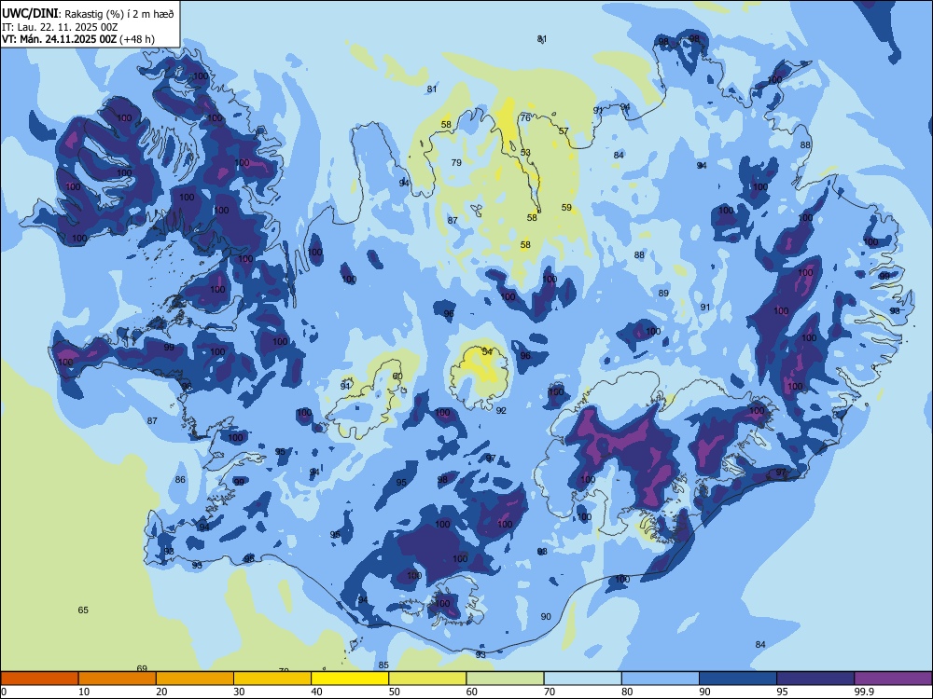Click the bright yellow 40–50 legend swatch
Image resolution: width=933 pixels, height=699 pixels.
click(350, 678)
